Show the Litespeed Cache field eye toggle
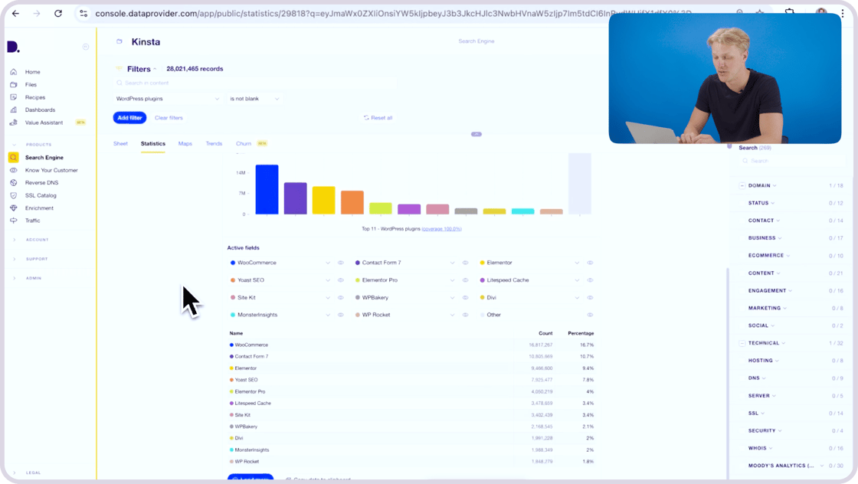The width and height of the screenshot is (858, 484). (x=590, y=280)
